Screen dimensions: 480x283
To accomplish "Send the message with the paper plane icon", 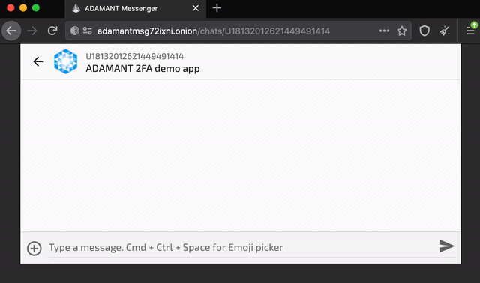I will point(447,246).
